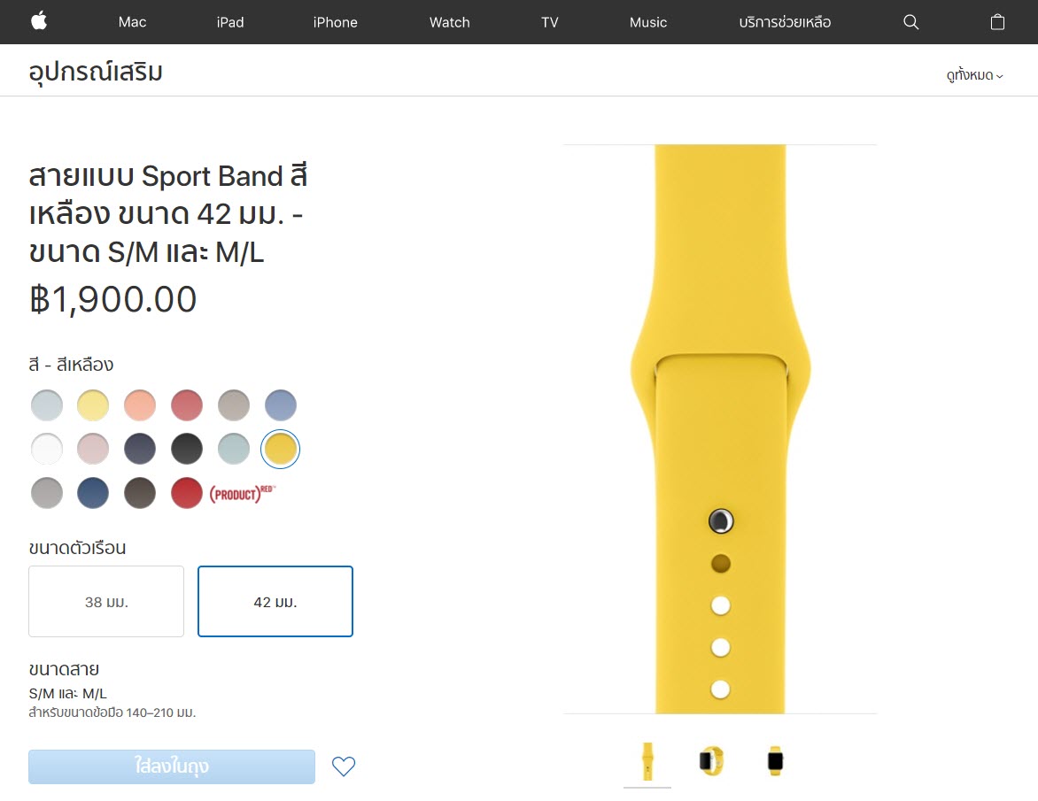Go to the iPhone section

335,22
